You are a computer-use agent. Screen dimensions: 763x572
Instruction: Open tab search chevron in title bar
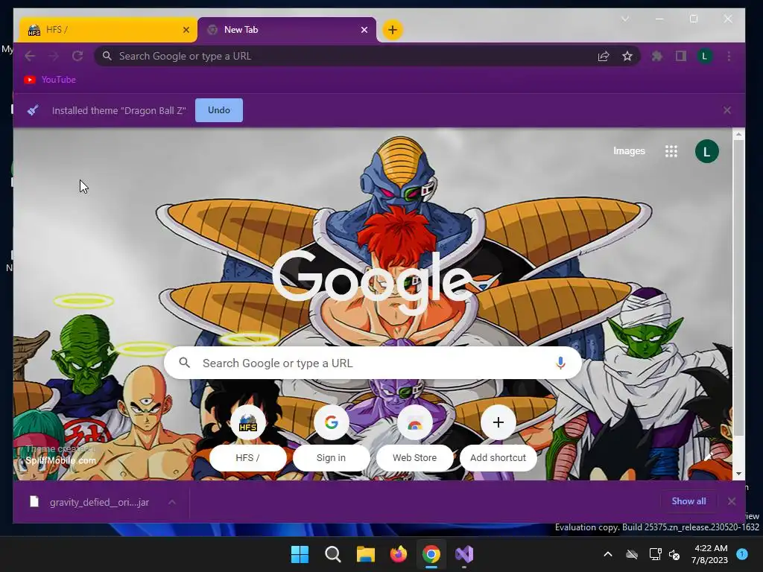coord(625,19)
